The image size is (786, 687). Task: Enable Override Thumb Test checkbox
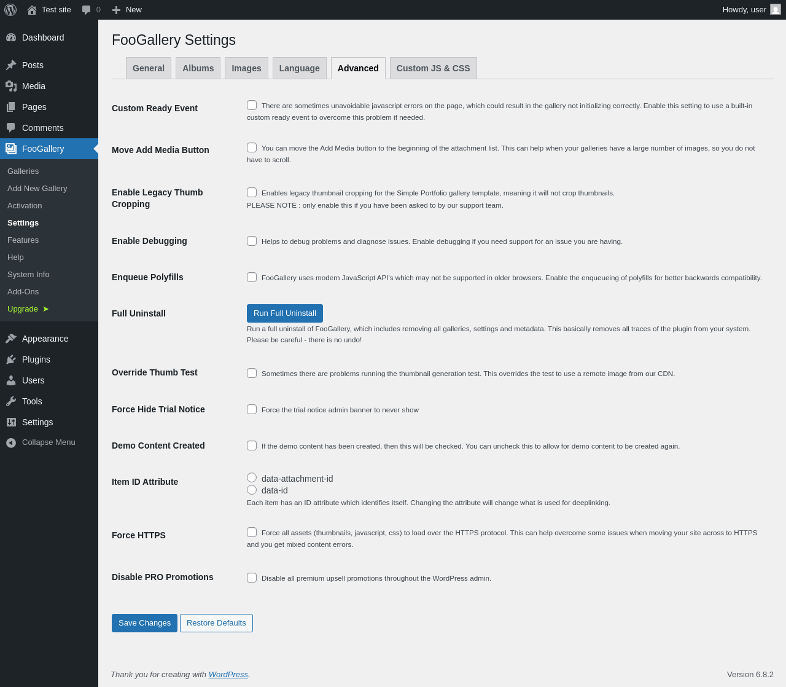click(252, 373)
